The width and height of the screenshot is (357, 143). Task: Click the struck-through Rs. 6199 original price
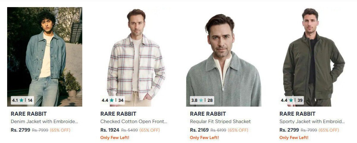point(218,130)
